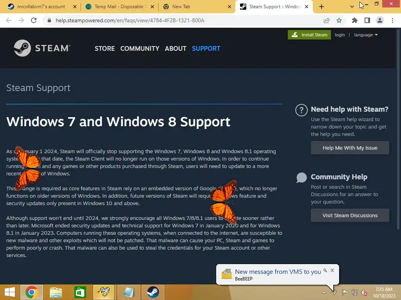Open Chrome three-dot menu
Screen dimensions: 401x300
392,20
